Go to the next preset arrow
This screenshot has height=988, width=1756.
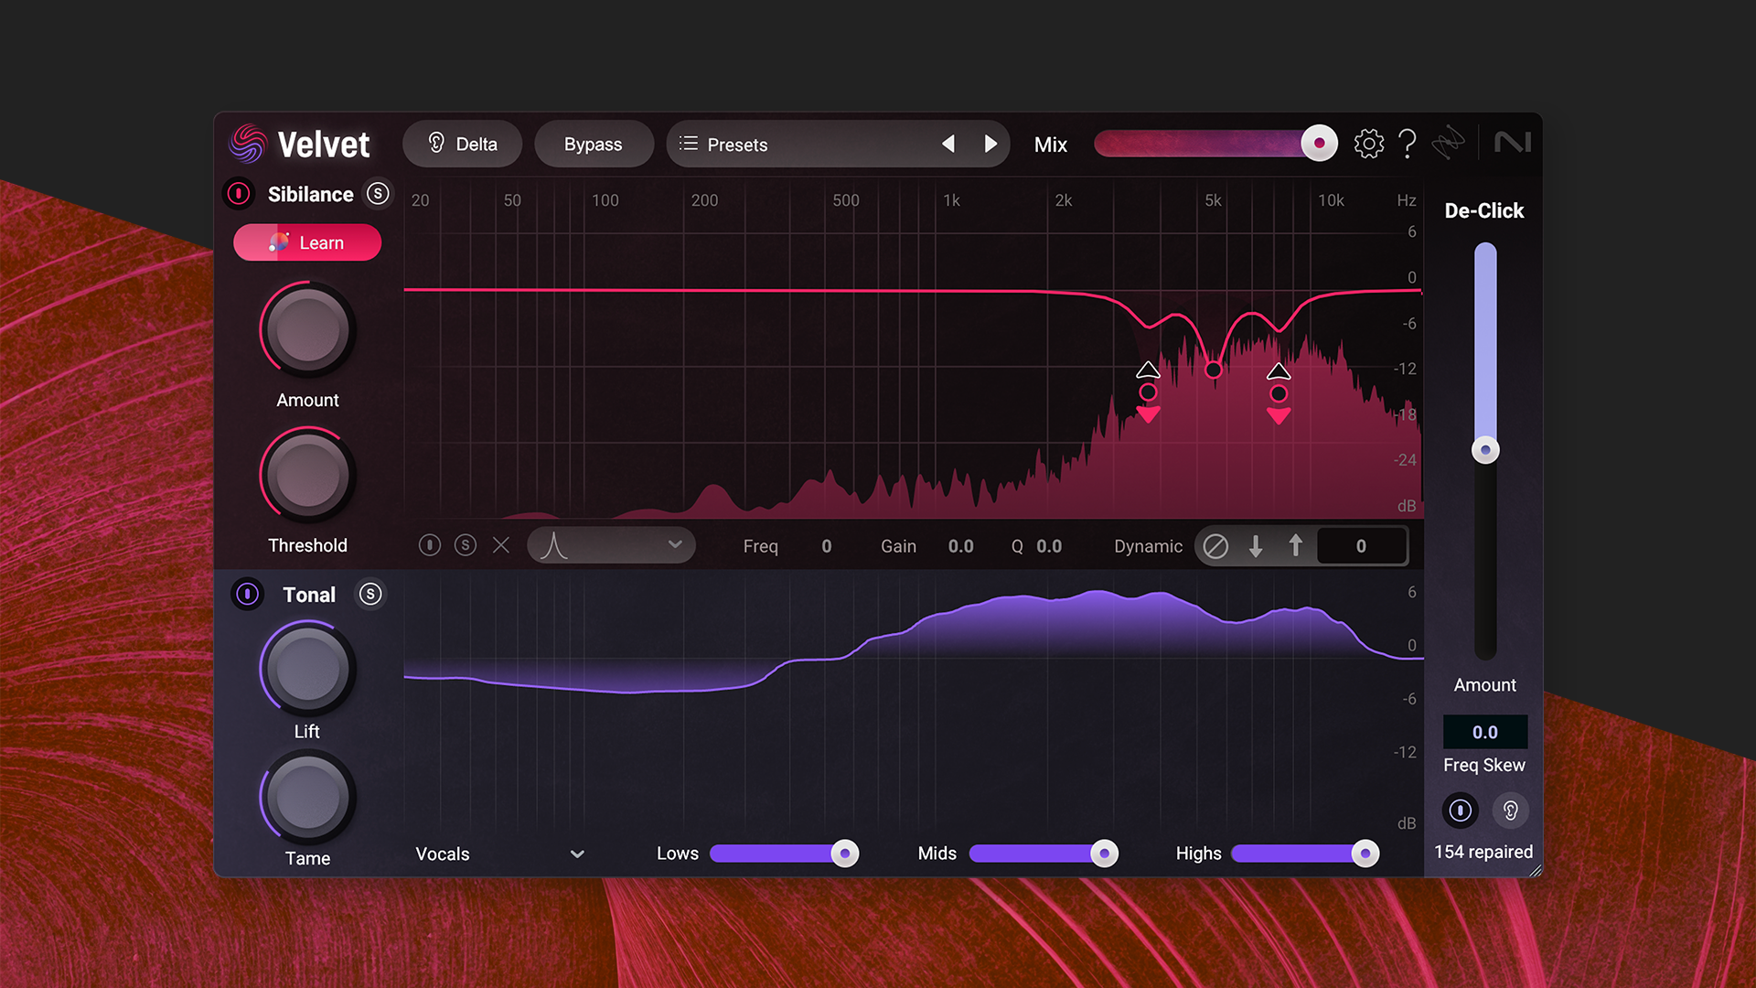(x=990, y=145)
